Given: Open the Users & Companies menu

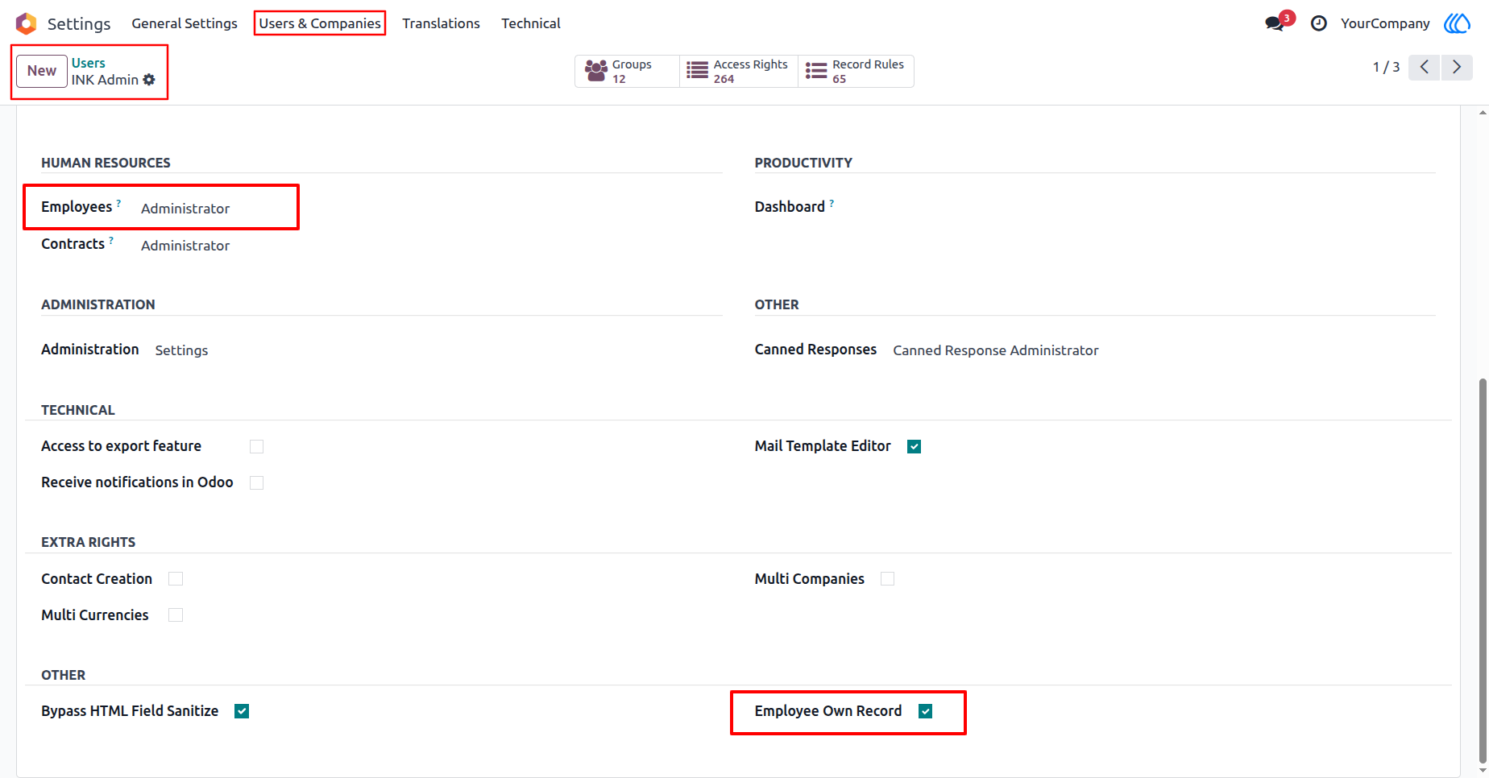Looking at the screenshot, I should point(320,23).
